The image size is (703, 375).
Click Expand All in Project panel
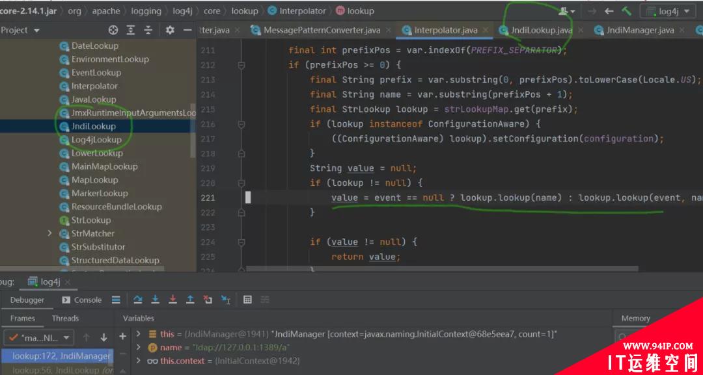(x=130, y=30)
